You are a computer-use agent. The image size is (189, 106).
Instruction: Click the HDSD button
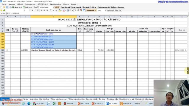[x=57, y=7]
